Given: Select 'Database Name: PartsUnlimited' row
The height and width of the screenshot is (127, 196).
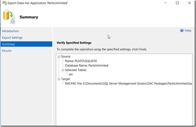Looking at the screenshot, I should coord(86,65).
